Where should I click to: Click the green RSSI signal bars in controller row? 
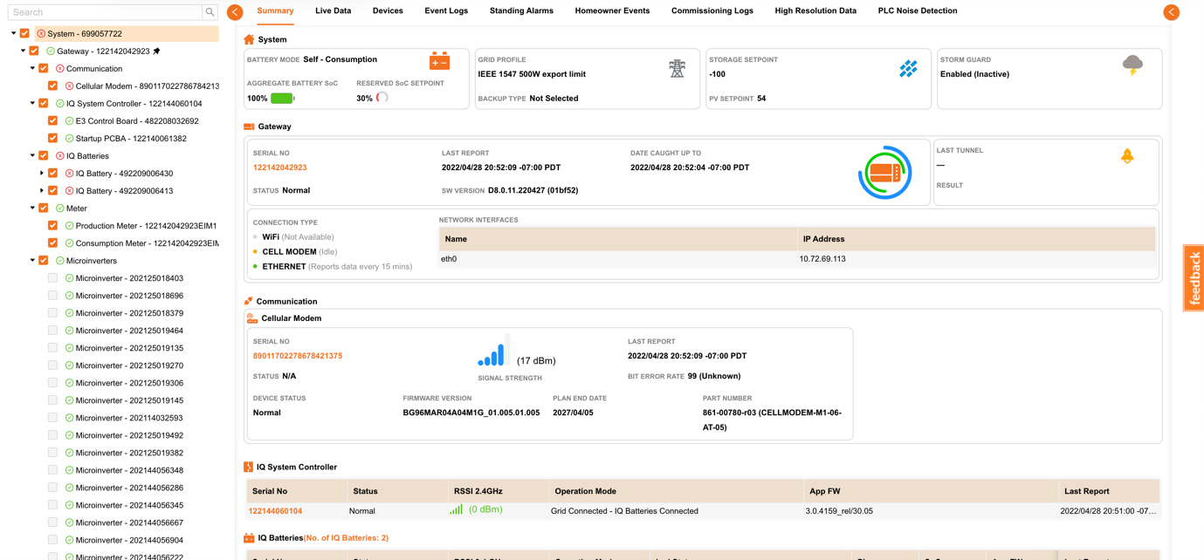(456, 509)
